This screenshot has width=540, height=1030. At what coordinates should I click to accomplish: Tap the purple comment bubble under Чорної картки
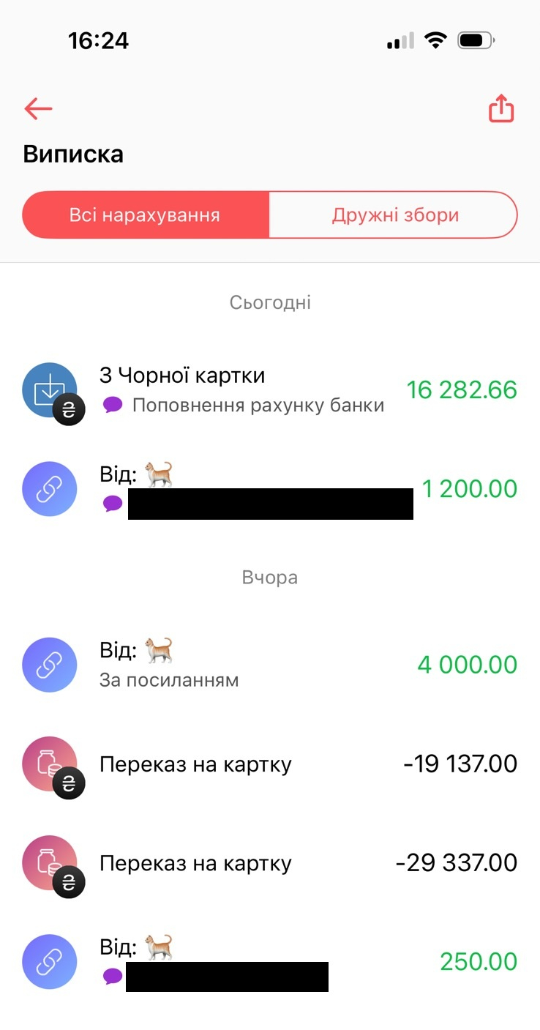(x=113, y=405)
